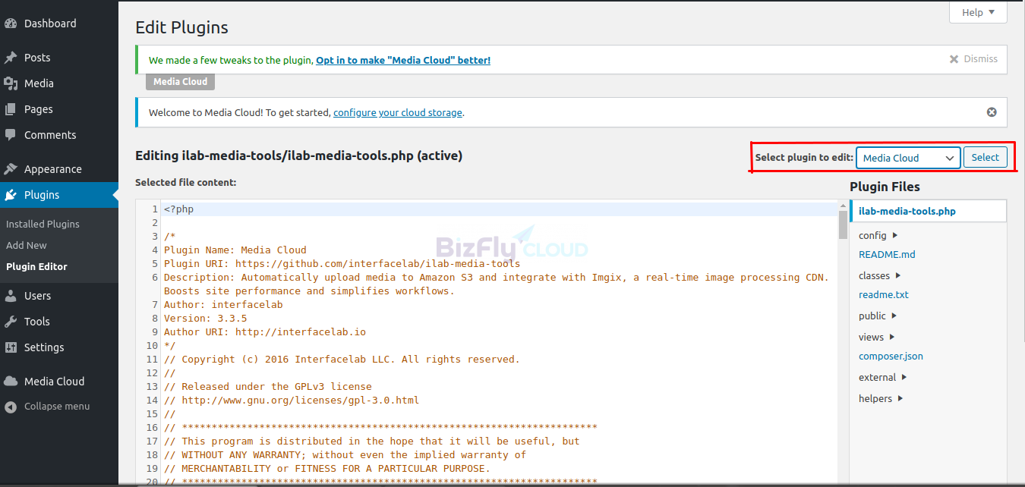Open Installed Plugins submenu item
The image size is (1025, 487).
tap(43, 225)
